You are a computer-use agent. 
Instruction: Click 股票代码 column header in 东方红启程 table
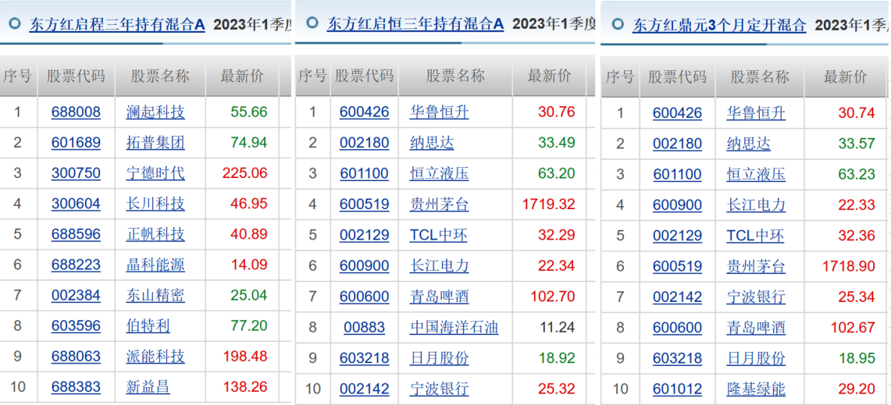tap(77, 76)
